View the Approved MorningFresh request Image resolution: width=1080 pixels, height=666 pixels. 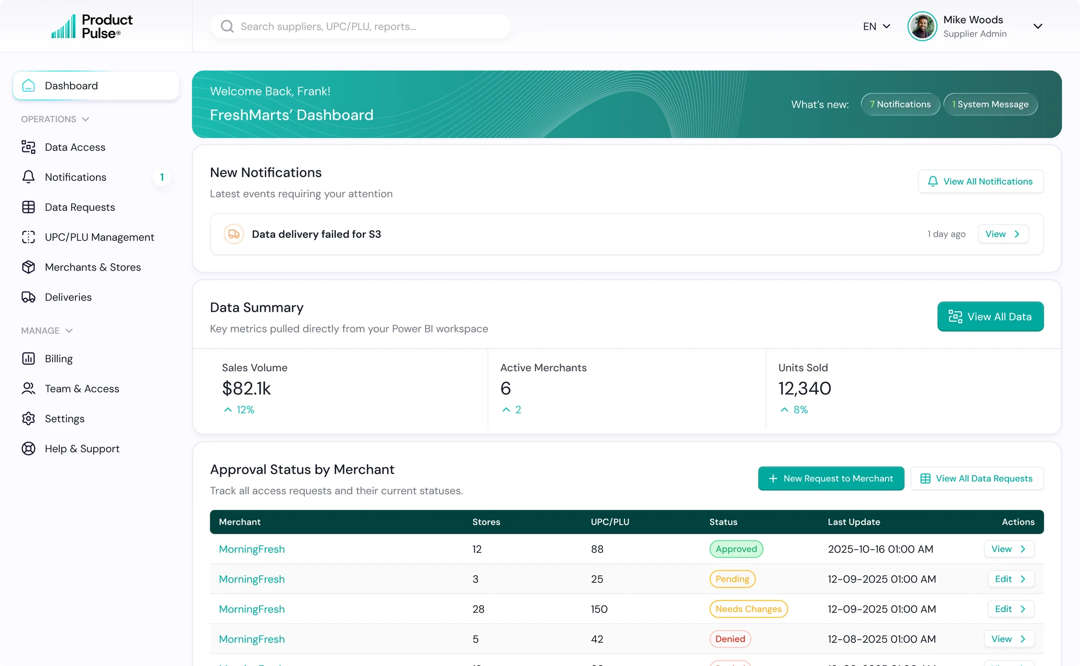(1009, 549)
